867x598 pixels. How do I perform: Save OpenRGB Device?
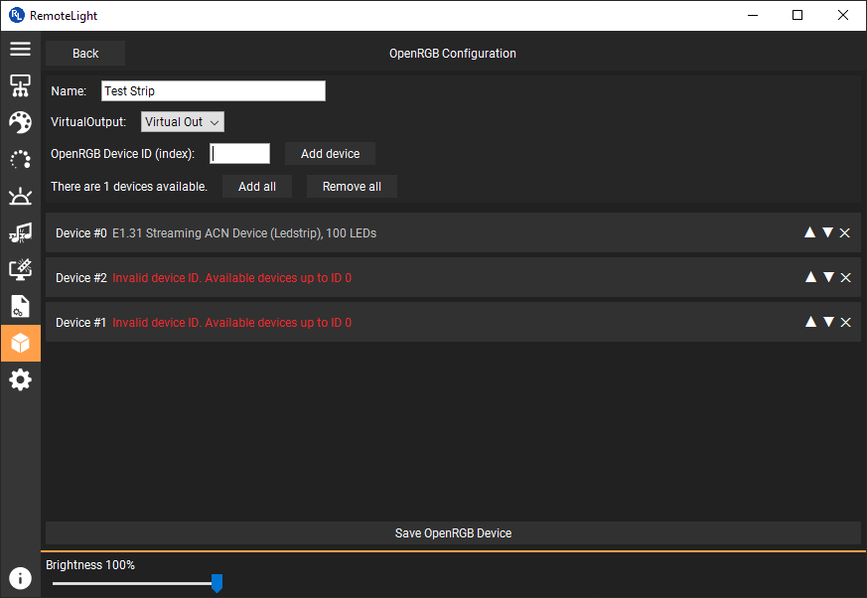(x=454, y=532)
